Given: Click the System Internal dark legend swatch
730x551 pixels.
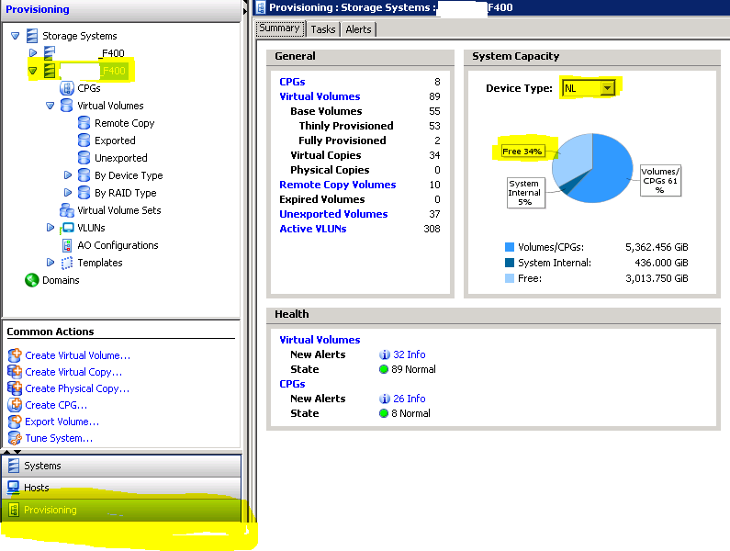Looking at the screenshot, I should coord(510,263).
